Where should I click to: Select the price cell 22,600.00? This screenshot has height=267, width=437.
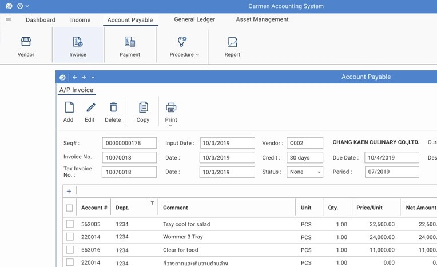tap(382, 224)
